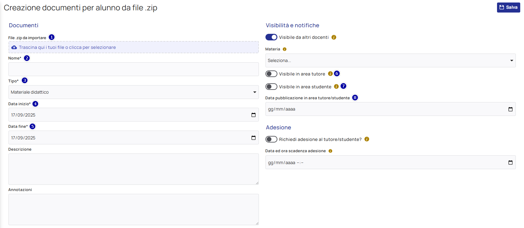Image resolution: width=524 pixels, height=228 pixels.
Task: Click info icon next to Materia
Action: [x=285, y=49]
